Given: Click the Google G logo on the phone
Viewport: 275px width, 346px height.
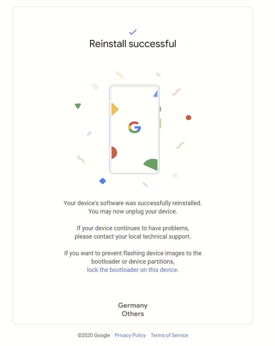Looking at the screenshot, I should coord(134,127).
